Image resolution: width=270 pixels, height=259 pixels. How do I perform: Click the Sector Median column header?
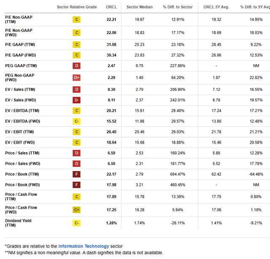140,7
